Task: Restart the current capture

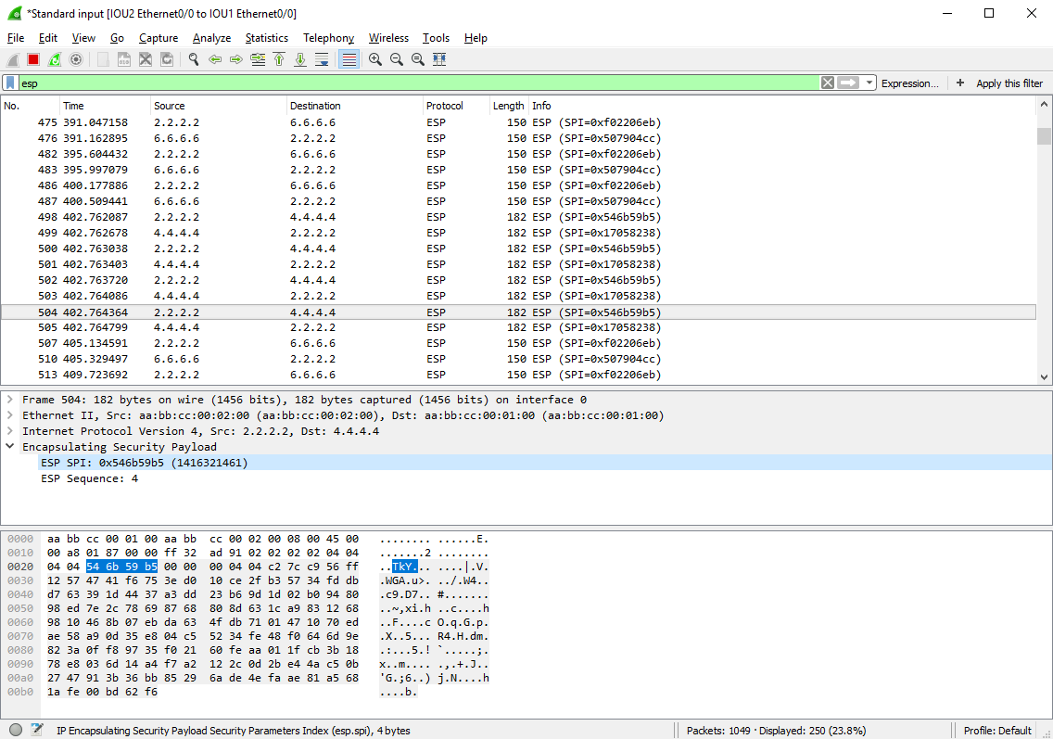Action: [55, 59]
